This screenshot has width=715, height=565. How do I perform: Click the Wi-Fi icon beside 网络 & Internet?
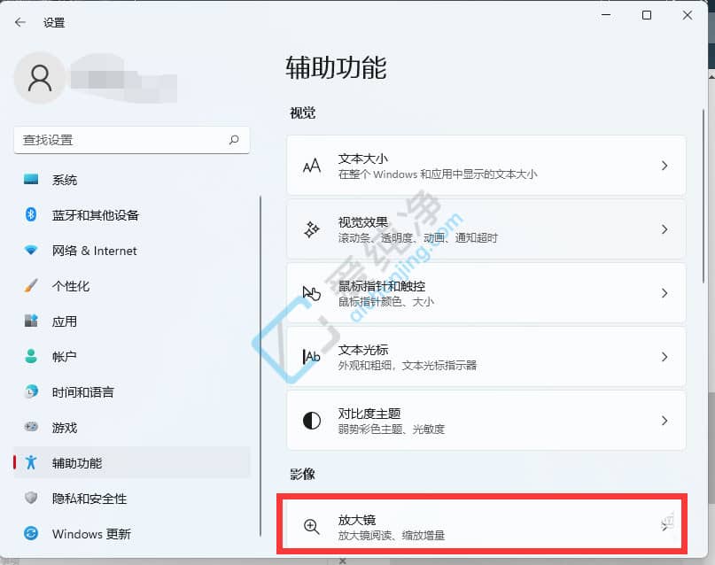tap(31, 250)
